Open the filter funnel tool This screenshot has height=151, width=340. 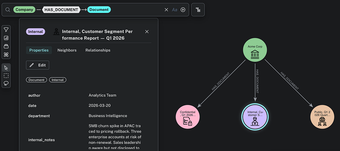[6, 30]
